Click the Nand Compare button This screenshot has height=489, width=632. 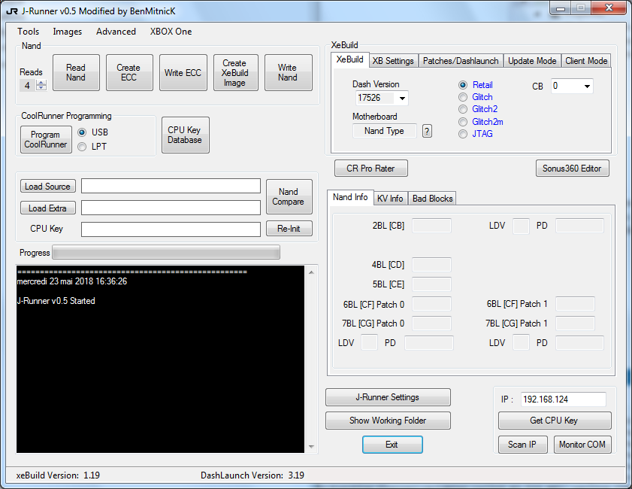(289, 196)
